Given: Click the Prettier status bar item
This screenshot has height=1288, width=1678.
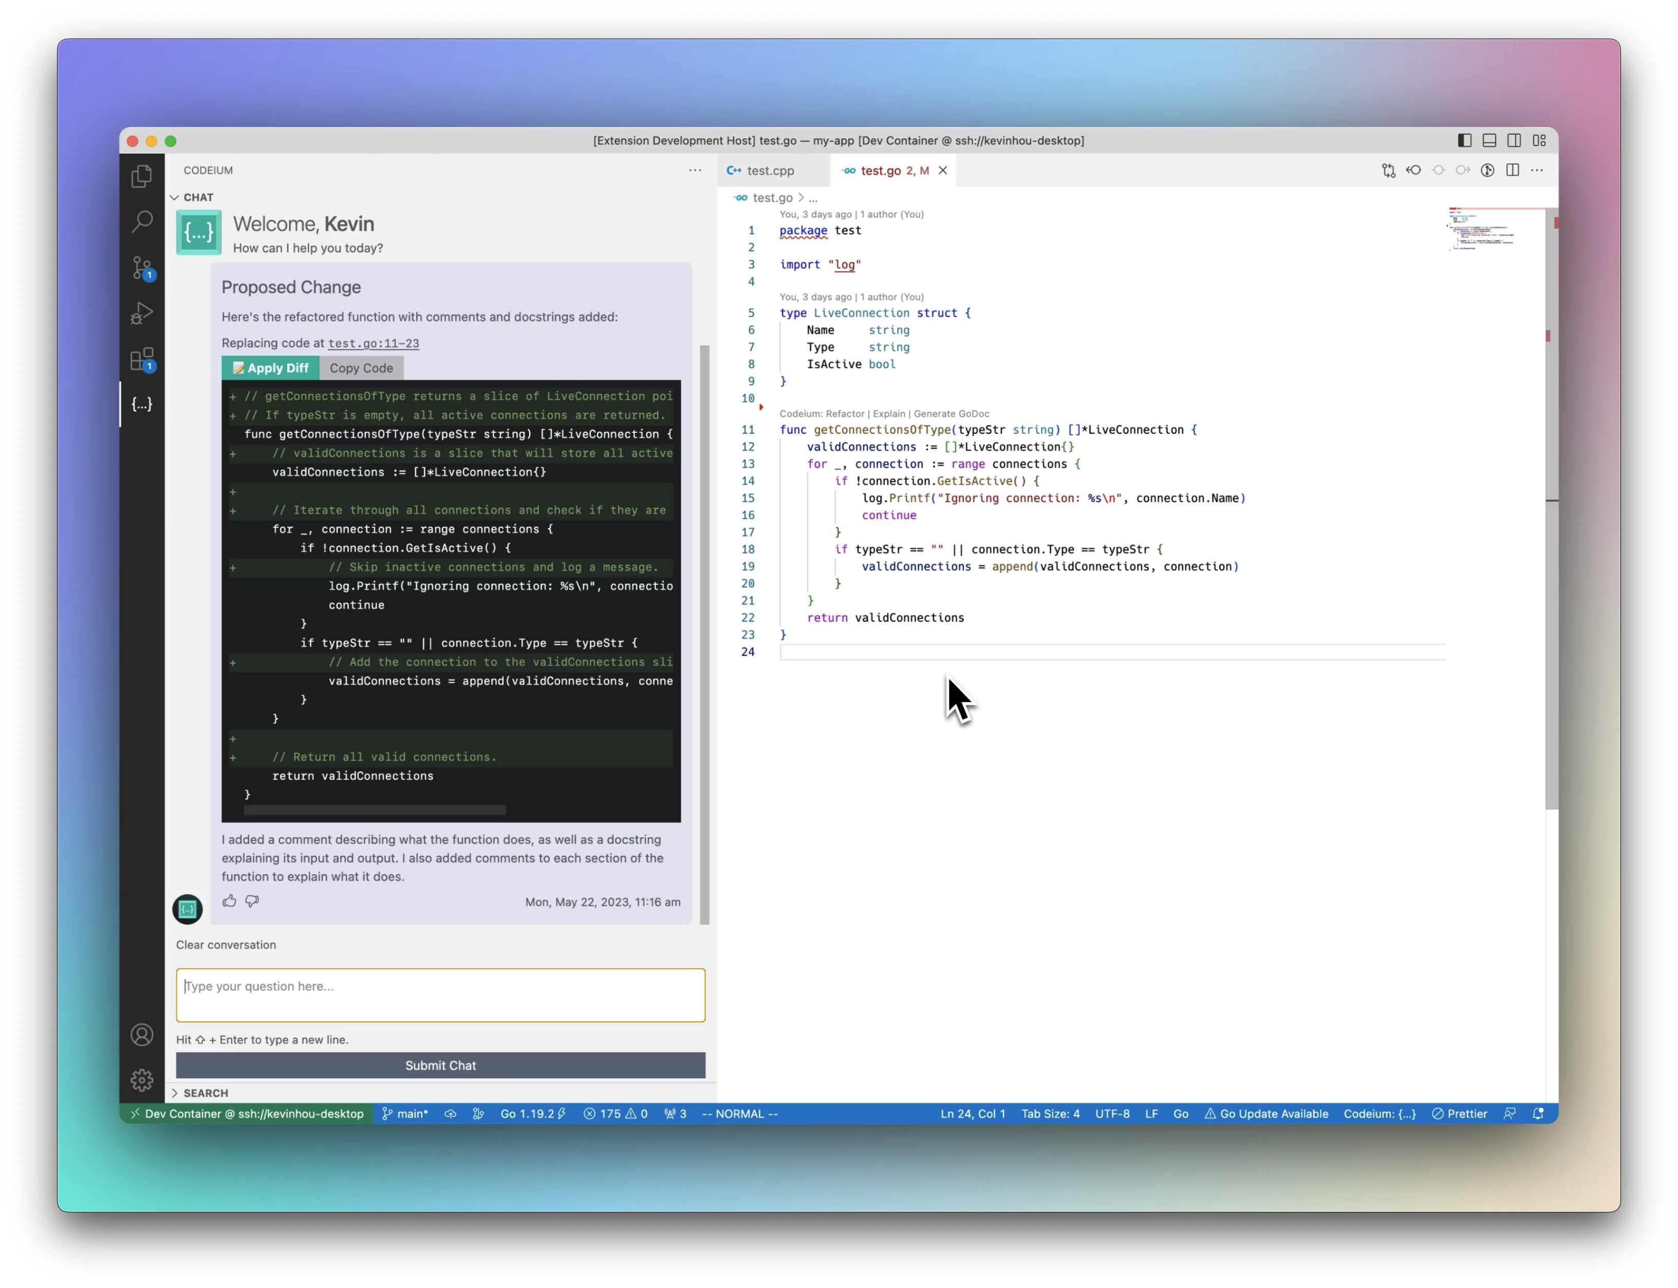Looking at the screenshot, I should click(1459, 1114).
